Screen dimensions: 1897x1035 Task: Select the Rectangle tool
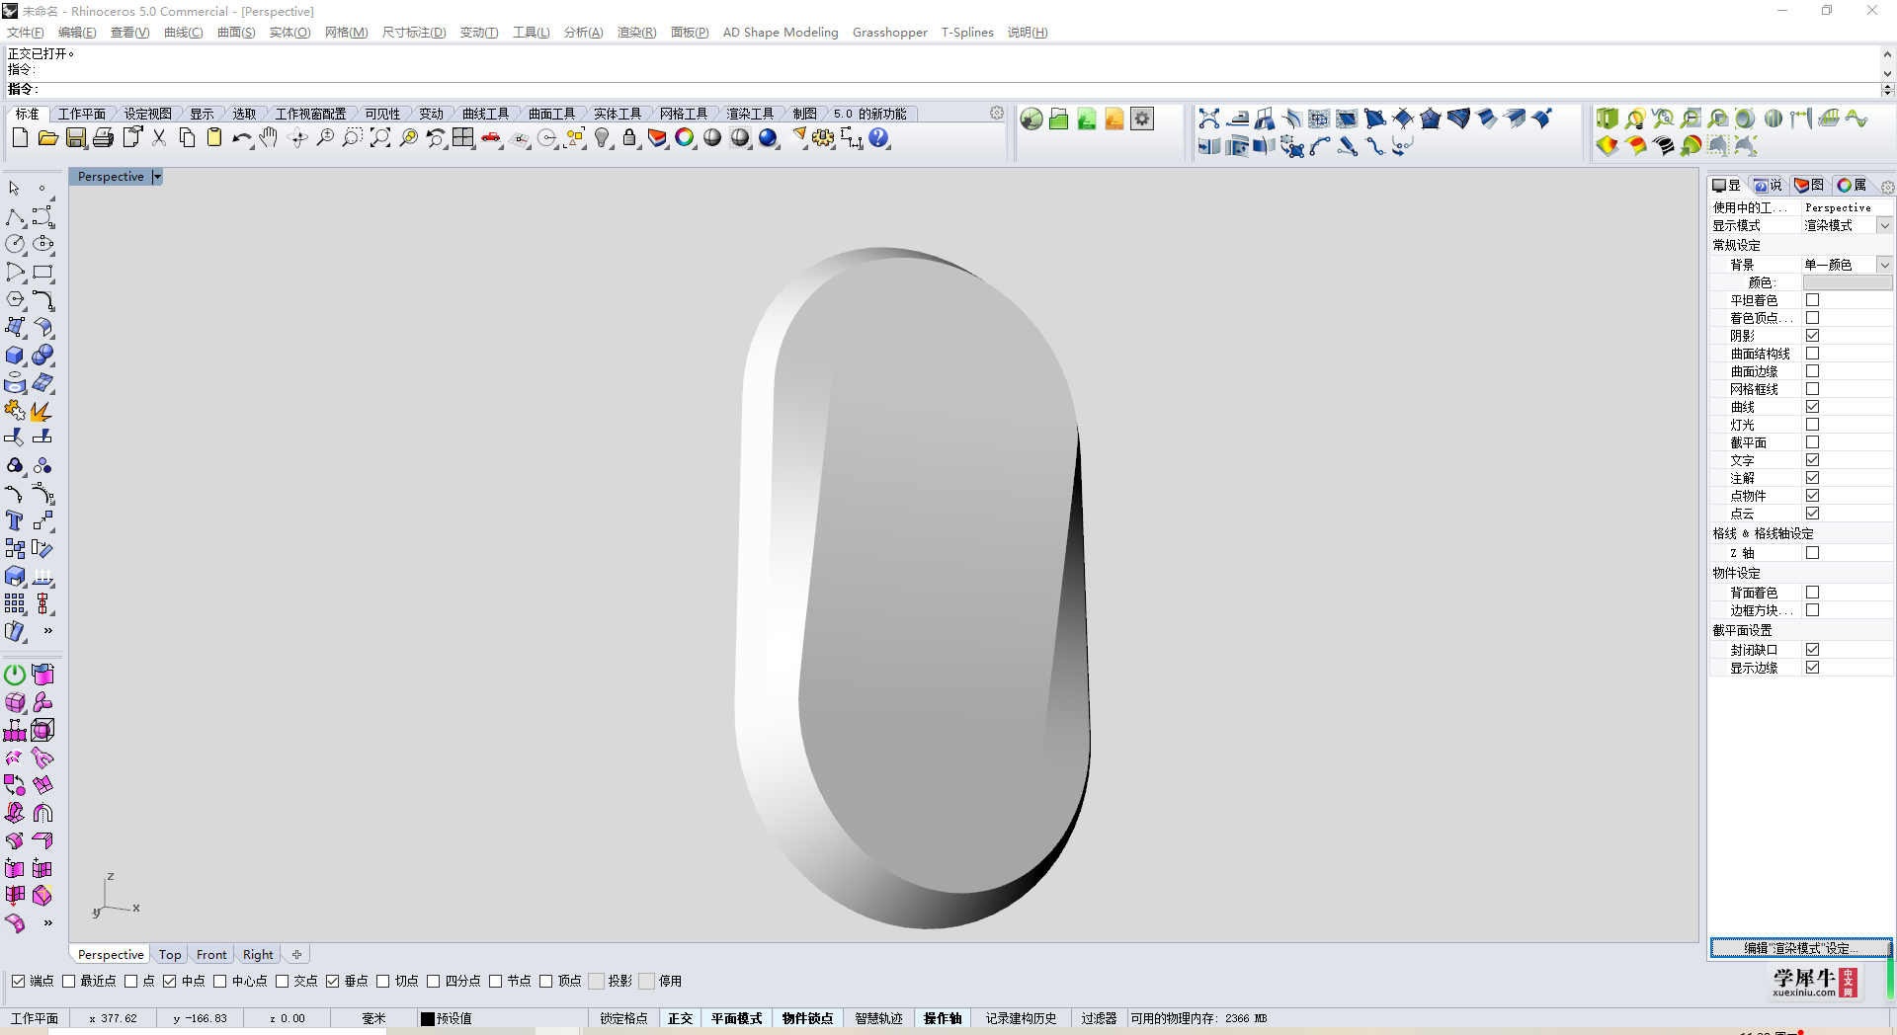42,272
